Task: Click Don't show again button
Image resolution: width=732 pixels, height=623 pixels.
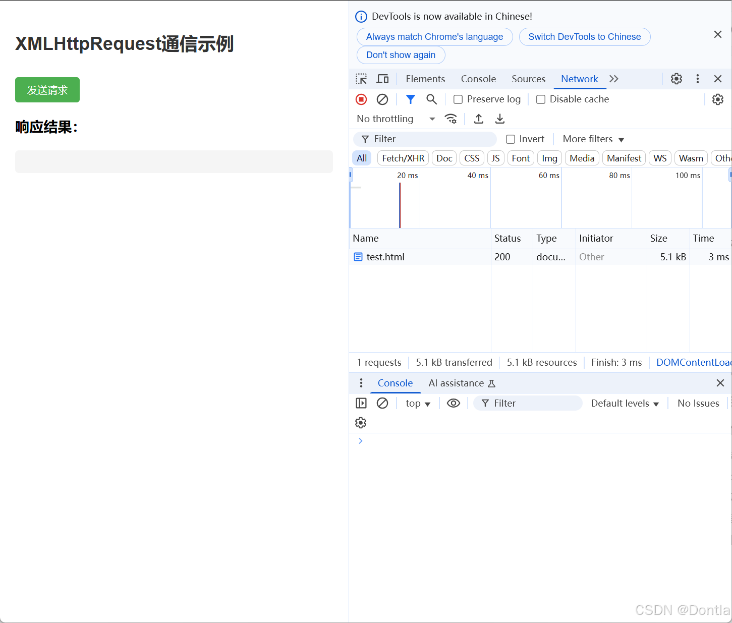Action: [x=401, y=55]
